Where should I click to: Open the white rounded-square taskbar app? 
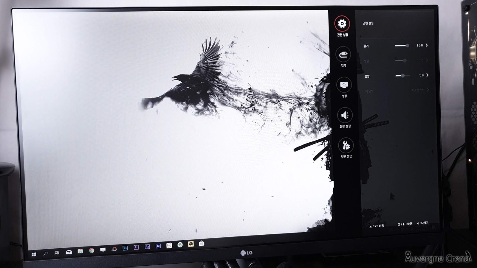[169, 245]
